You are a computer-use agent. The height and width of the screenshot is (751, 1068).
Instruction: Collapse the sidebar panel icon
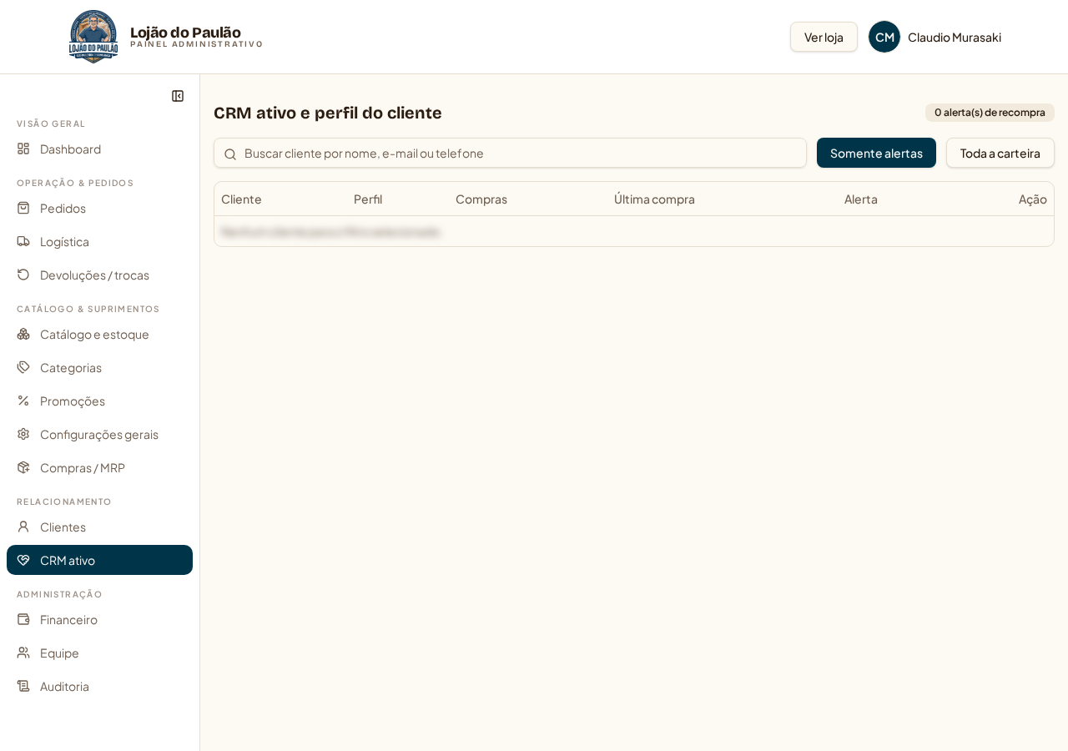[178, 96]
